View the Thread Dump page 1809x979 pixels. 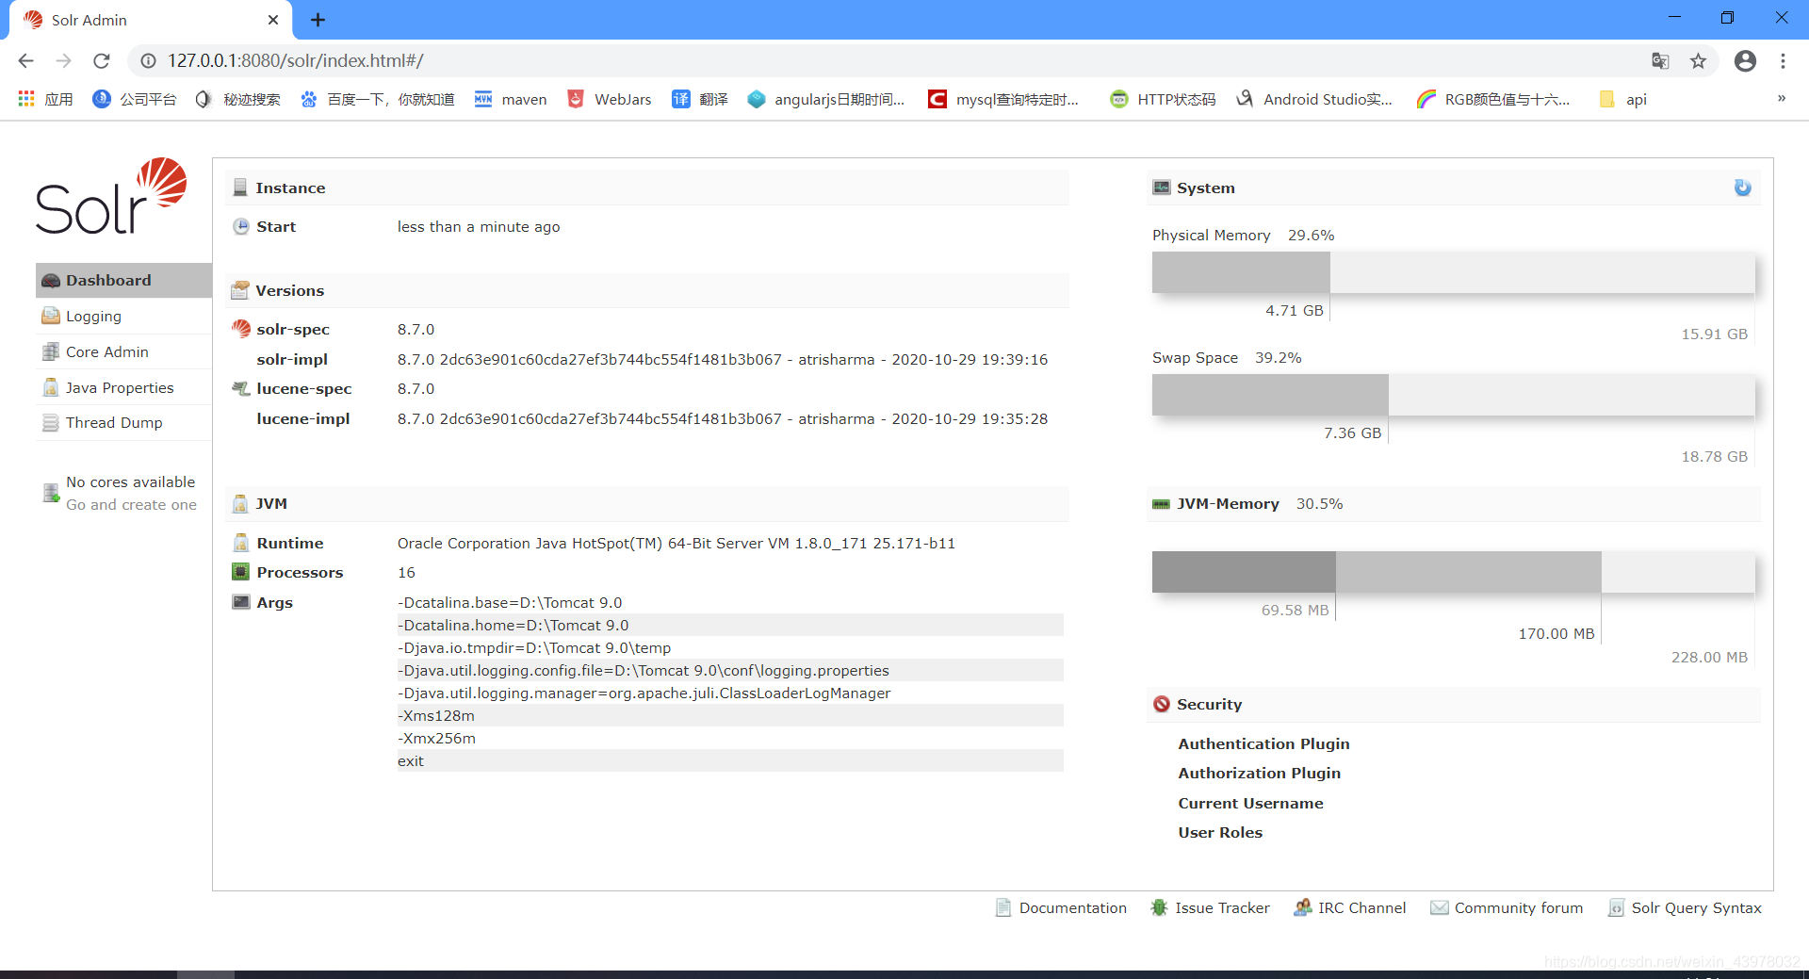coord(123,422)
